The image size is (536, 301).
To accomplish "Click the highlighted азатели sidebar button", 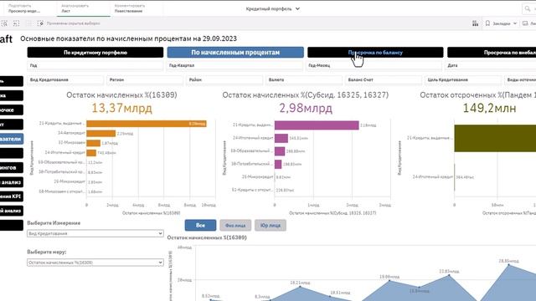I will pyautogui.click(x=11, y=139).
